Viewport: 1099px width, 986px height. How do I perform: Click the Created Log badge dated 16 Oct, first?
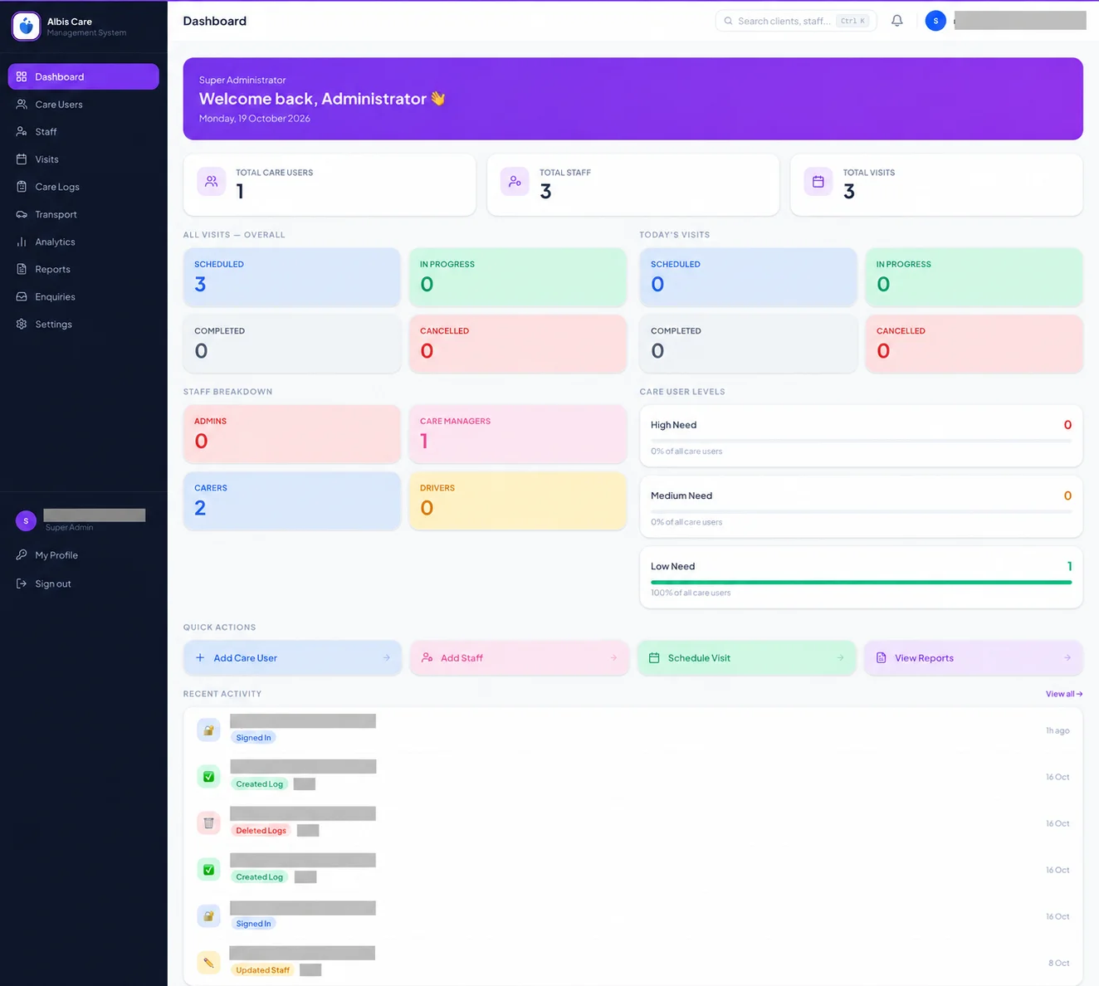coord(259,783)
